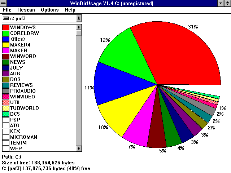Select the WINDOWS folder in the list
This screenshot has height=173, width=231.
(x=22, y=27)
